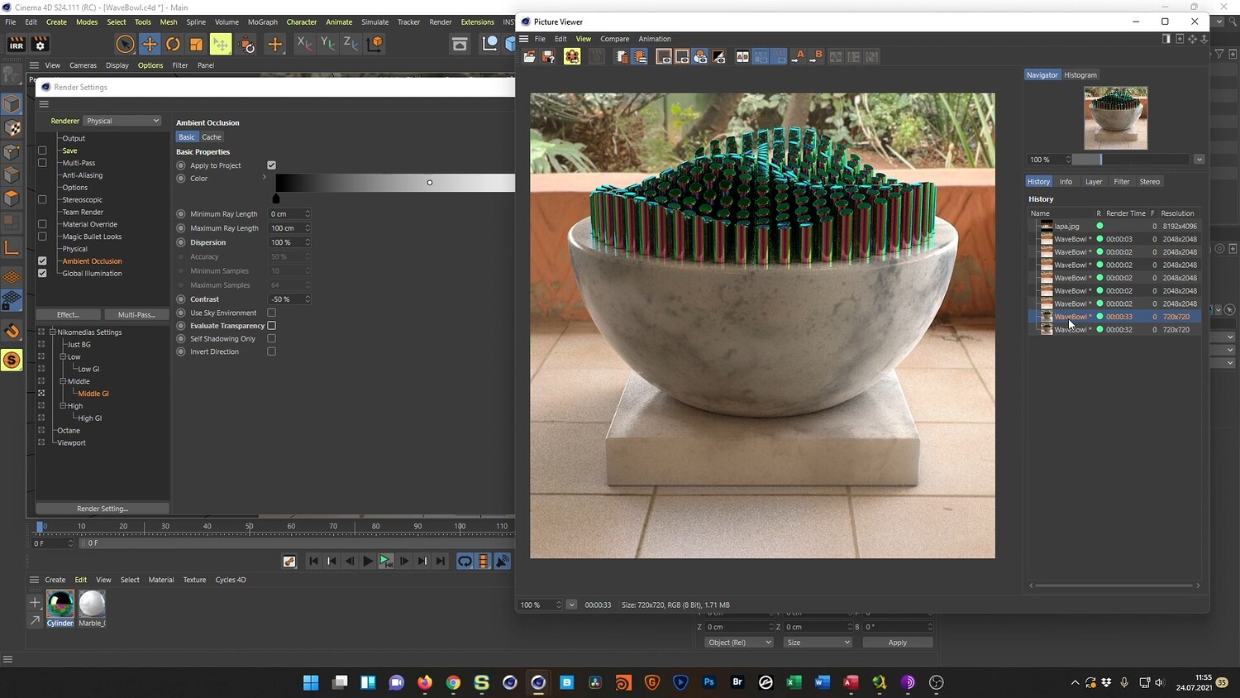Toggle Y-axis lock icon
The image size is (1240, 698).
point(327,44)
